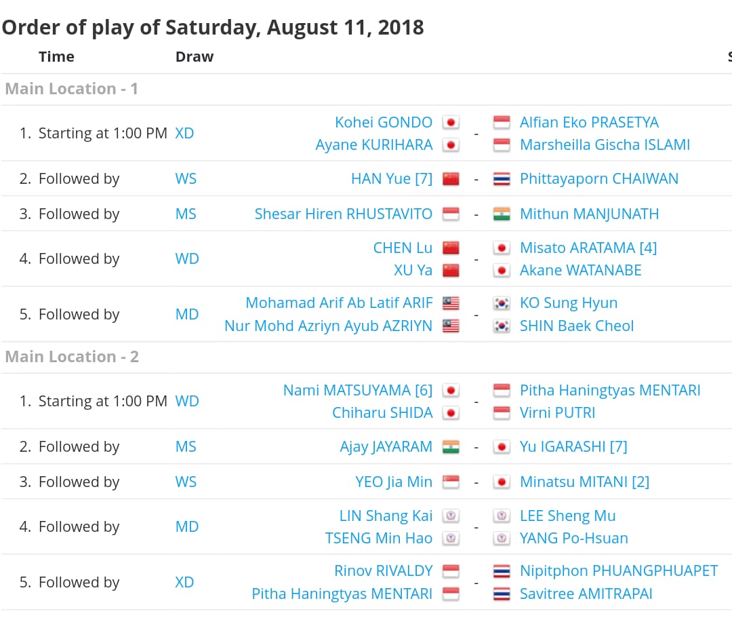732x620 pixels.
Task: Open MD draw link for LIN Shang Kai match
Action: pyautogui.click(x=187, y=526)
